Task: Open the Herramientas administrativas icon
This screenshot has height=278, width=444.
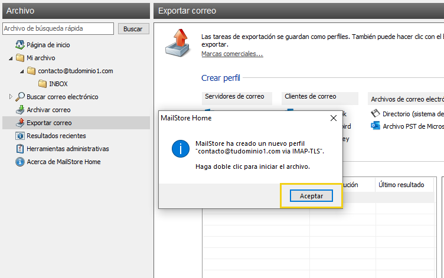Action: point(20,149)
